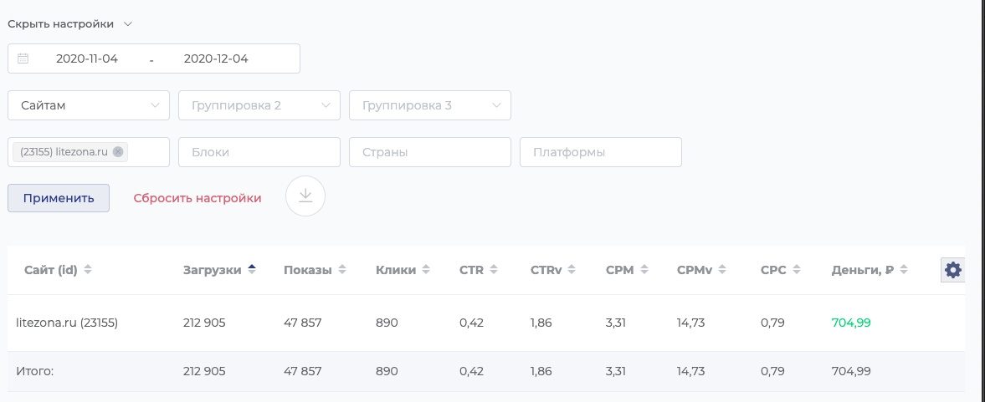Click the Платформы filter field
The width and height of the screenshot is (985, 402).
[601, 152]
